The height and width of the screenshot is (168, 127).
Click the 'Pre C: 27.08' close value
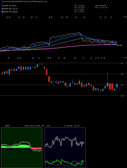[x=80, y=12]
